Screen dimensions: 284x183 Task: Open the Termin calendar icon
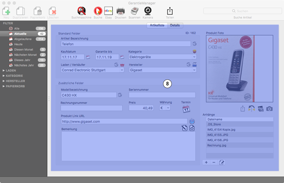pyautogui.click(x=186, y=109)
